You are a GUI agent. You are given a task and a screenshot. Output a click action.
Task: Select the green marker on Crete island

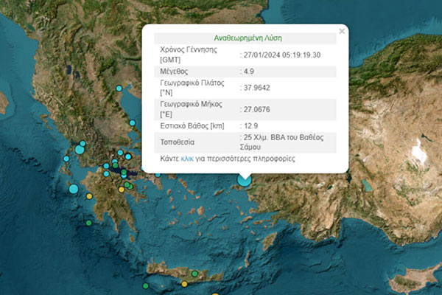[194, 275]
